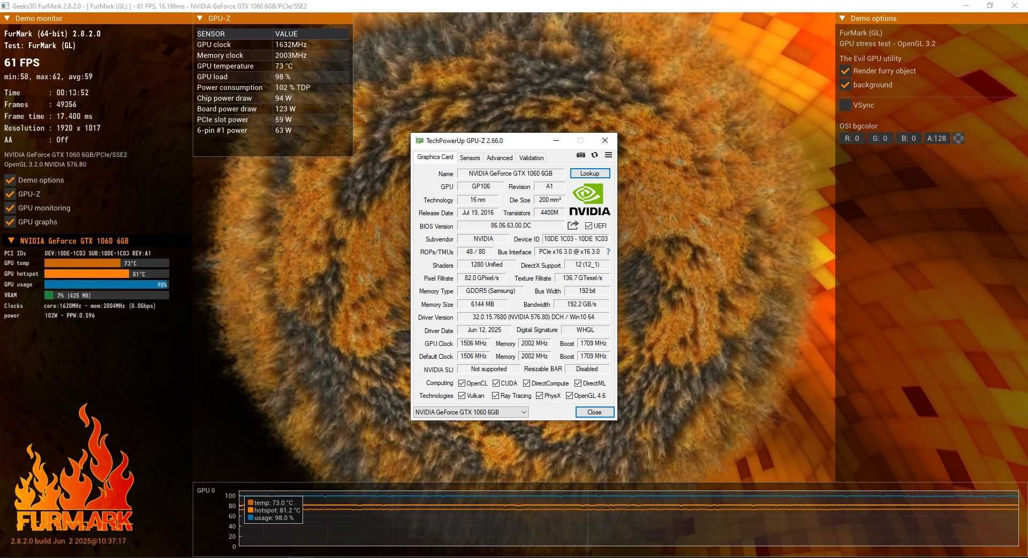Click the GPU-Z title bar app icon
The height and width of the screenshot is (558, 1028).
tap(419, 141)
